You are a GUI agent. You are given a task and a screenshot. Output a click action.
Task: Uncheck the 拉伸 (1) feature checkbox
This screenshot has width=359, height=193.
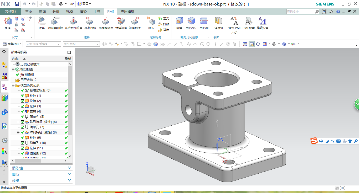[23, 96]
